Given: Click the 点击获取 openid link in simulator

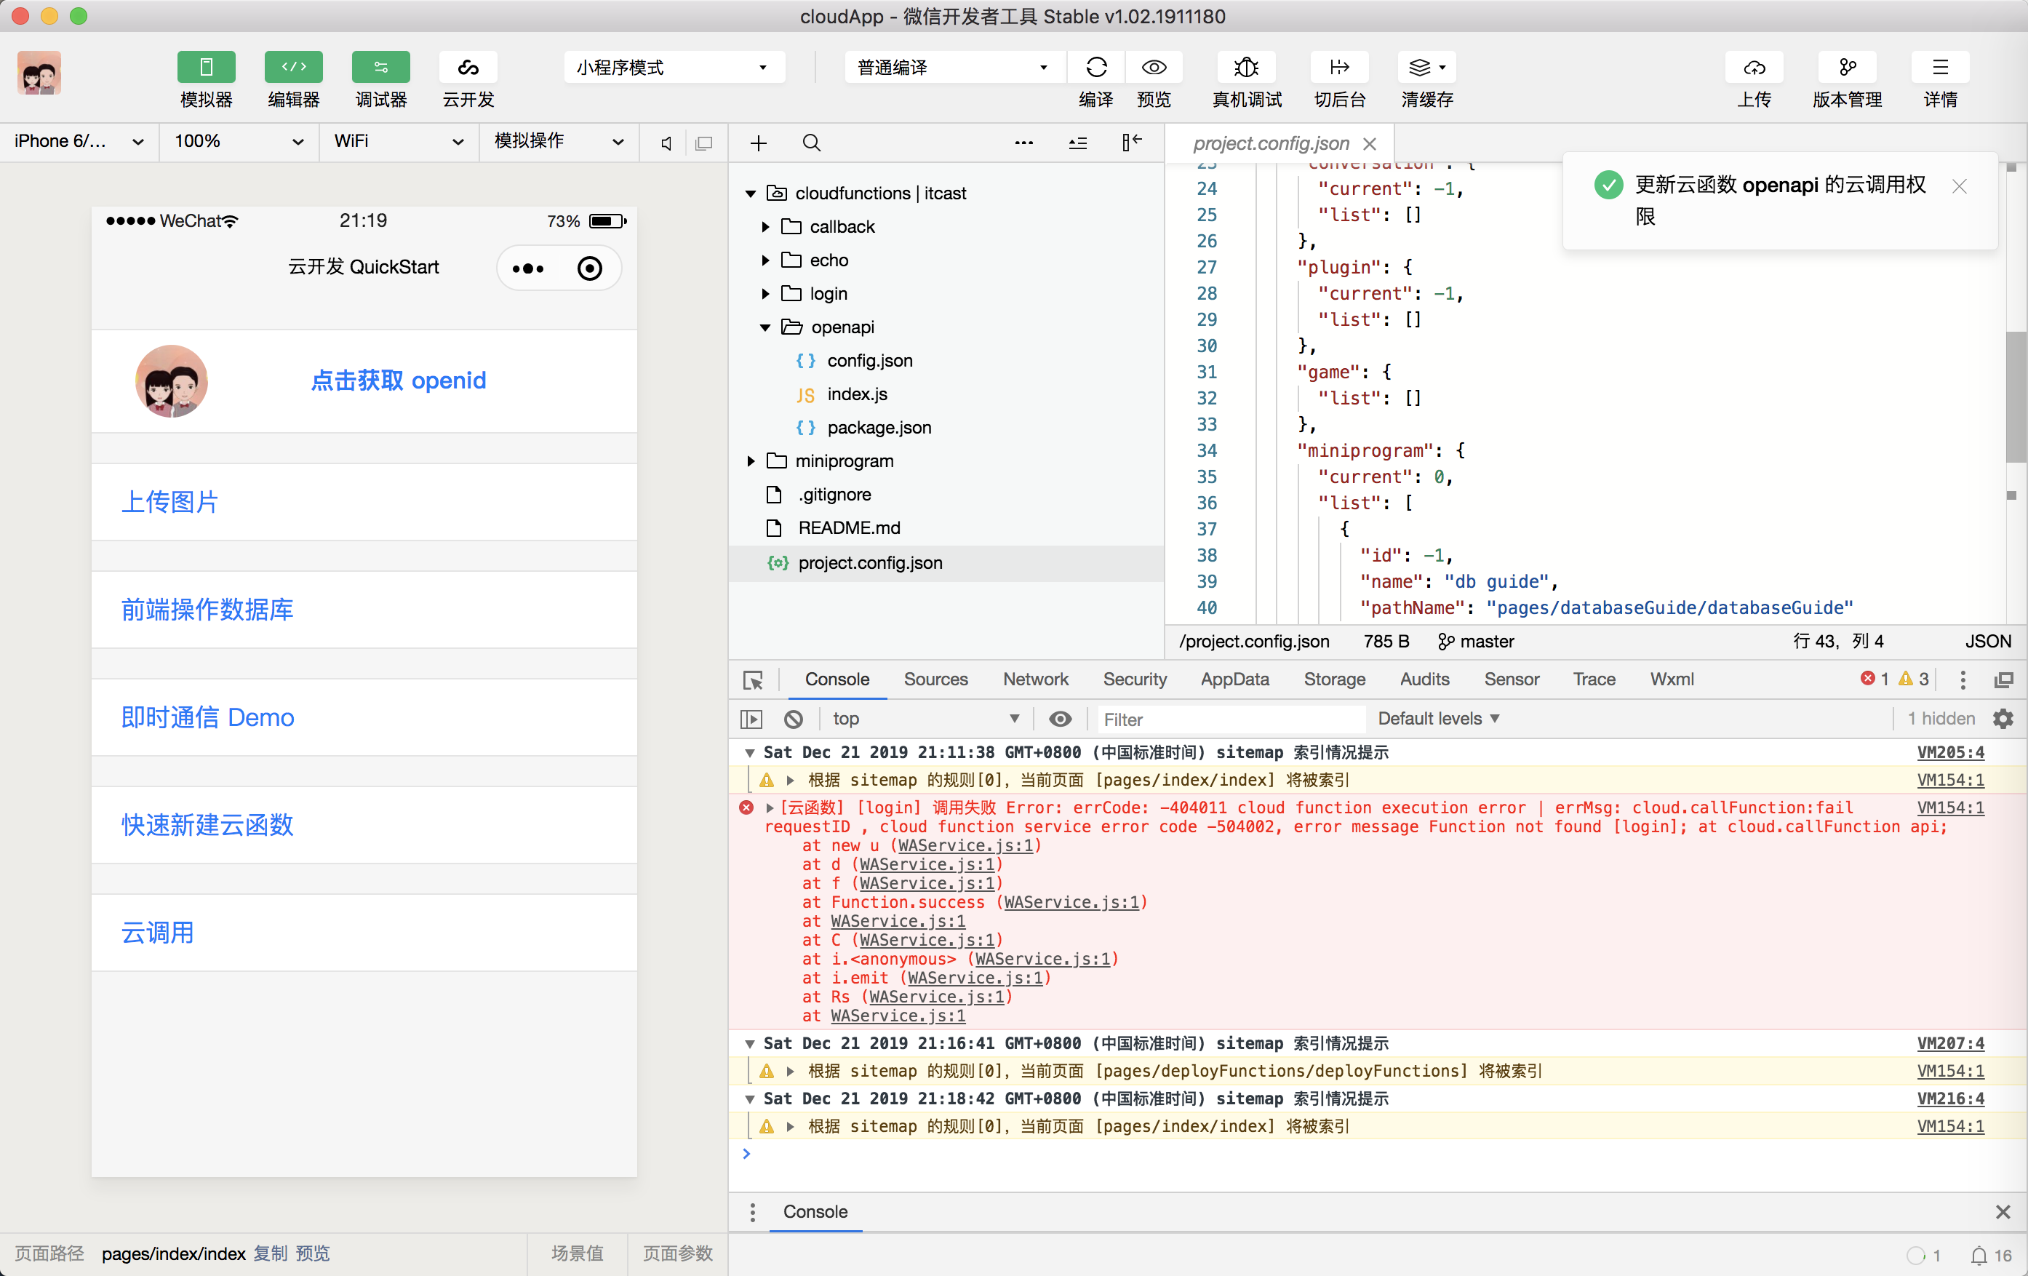Looking at the screenshot, I should point(399,380).
